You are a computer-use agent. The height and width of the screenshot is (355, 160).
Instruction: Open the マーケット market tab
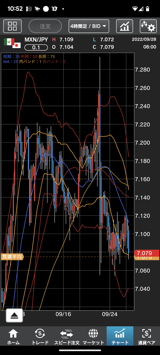click(93, 336)
